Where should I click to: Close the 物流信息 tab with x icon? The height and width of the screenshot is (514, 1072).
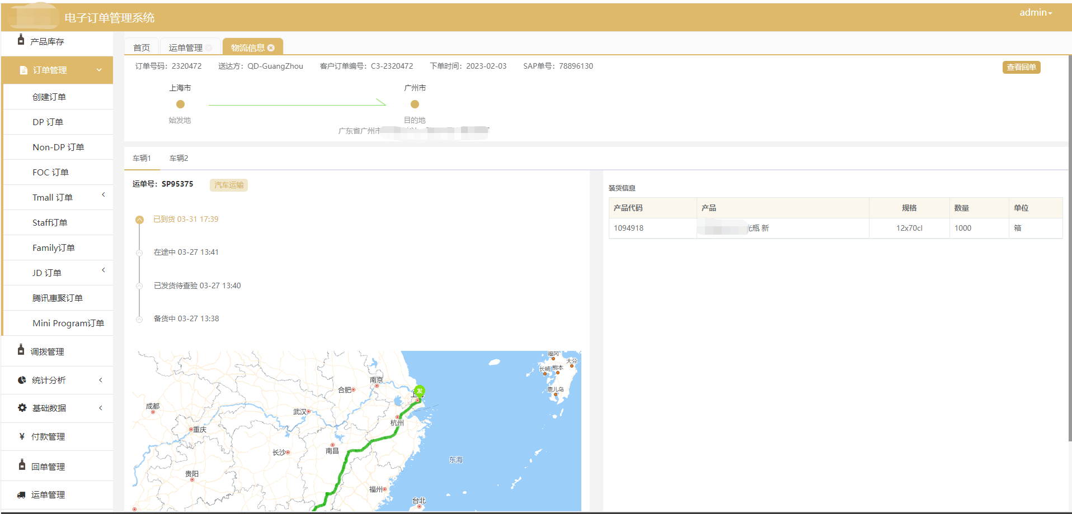[x=271, y=48]
